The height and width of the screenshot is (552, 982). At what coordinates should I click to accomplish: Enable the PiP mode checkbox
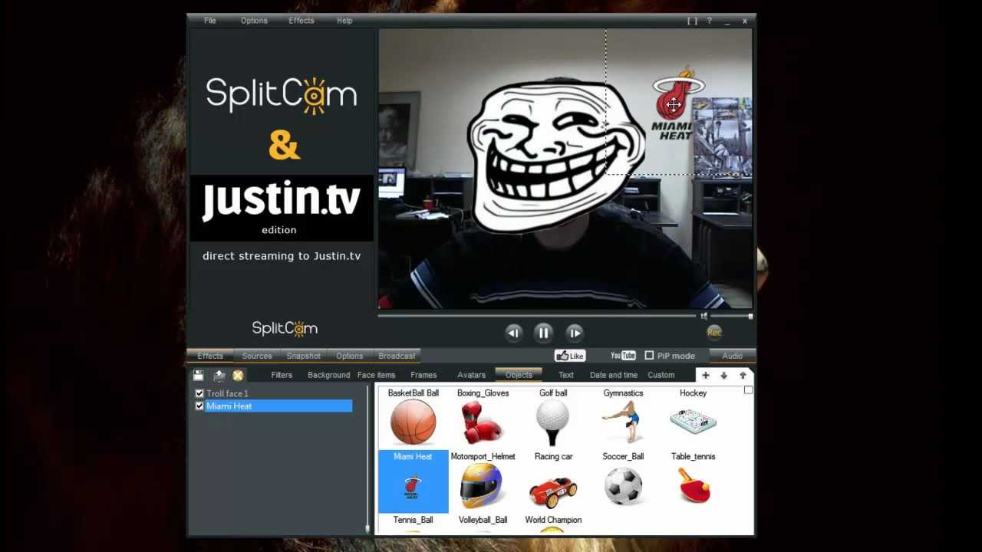649,356
